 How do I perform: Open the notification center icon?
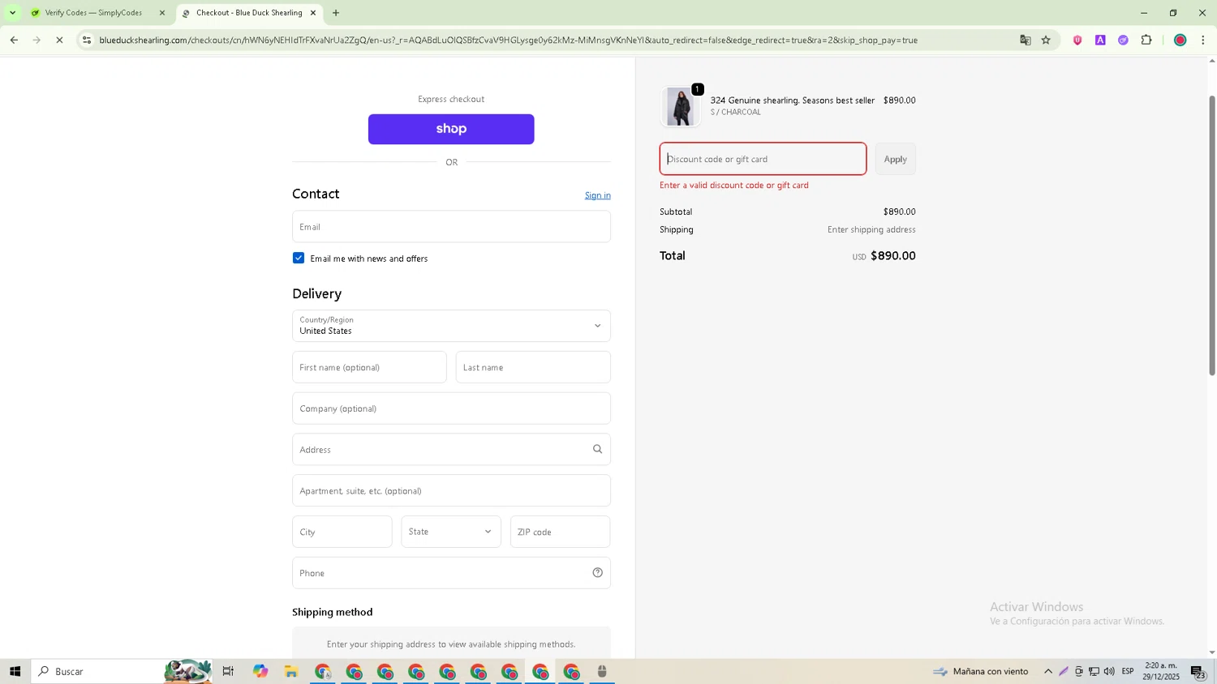[x=1198, y=671]
